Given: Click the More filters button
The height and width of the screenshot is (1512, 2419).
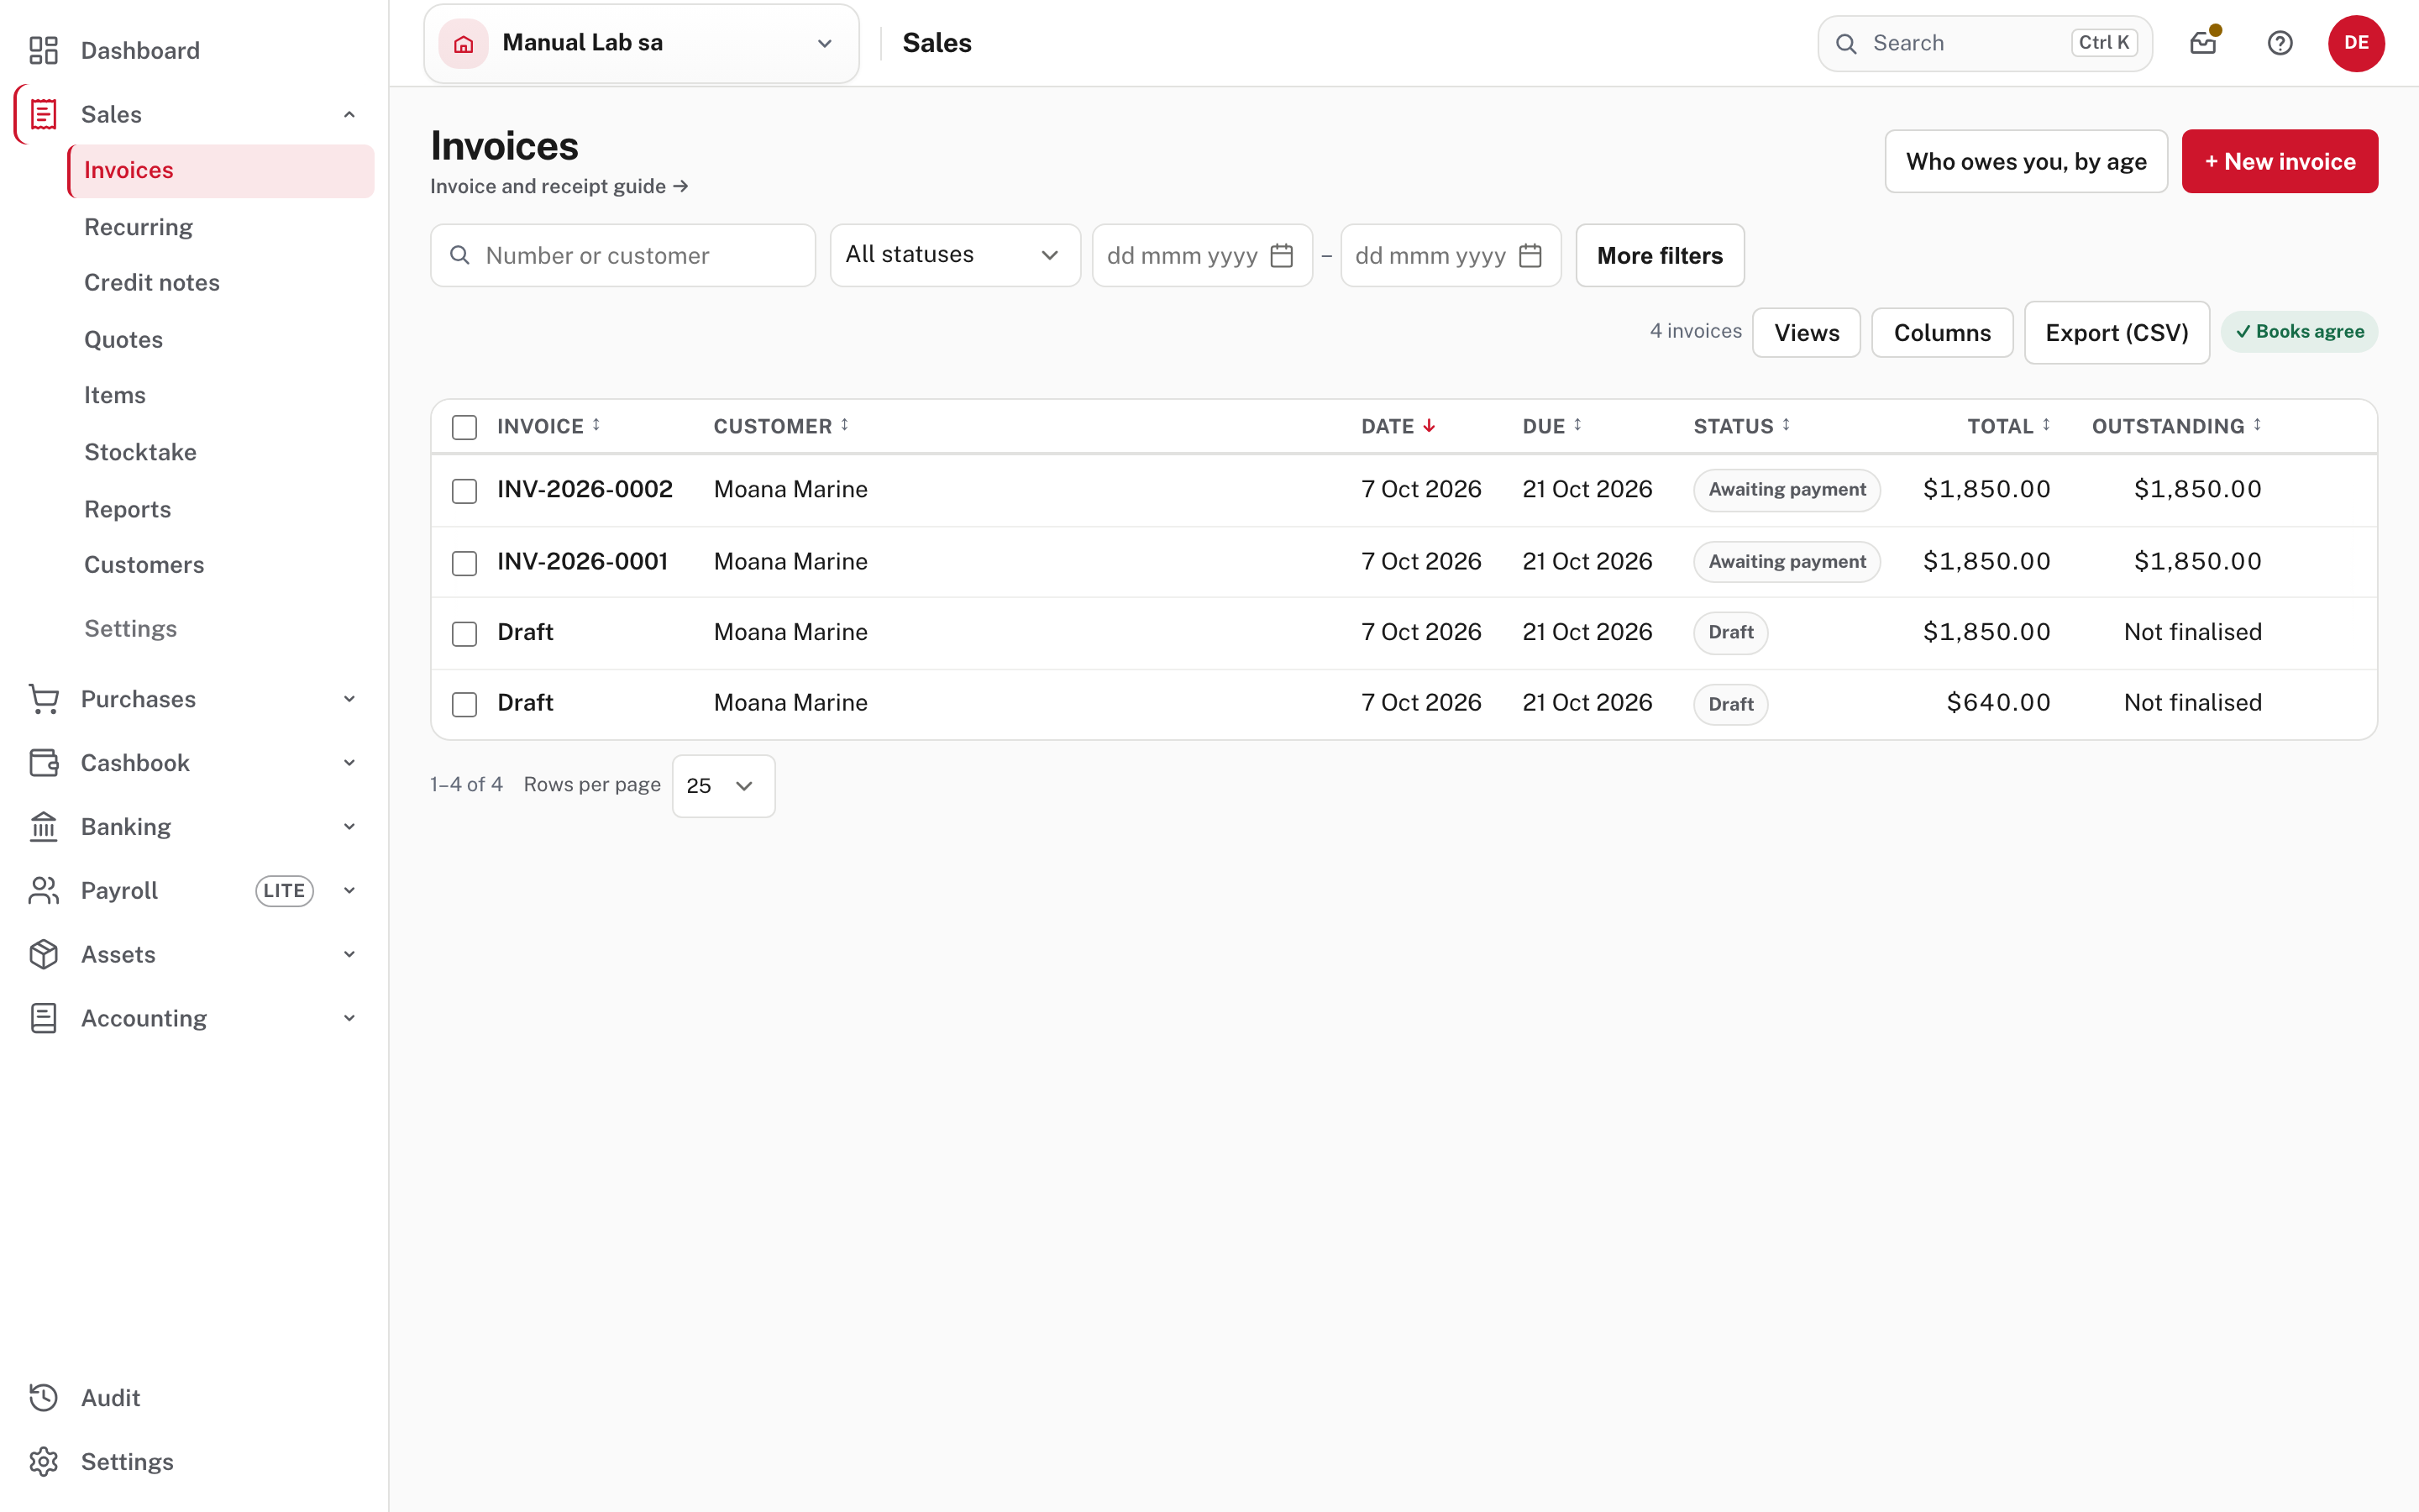Looking at the screenshot, I should click(x=1660, y=255).
